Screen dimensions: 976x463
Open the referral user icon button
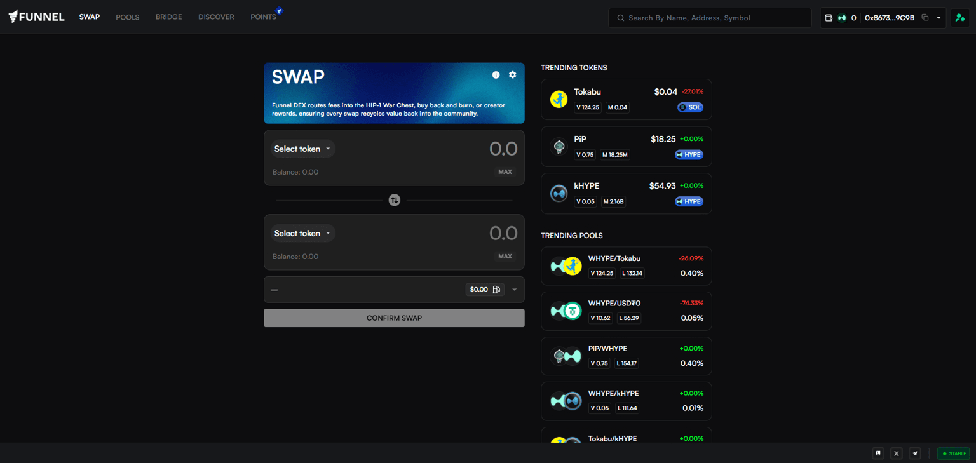959,18
